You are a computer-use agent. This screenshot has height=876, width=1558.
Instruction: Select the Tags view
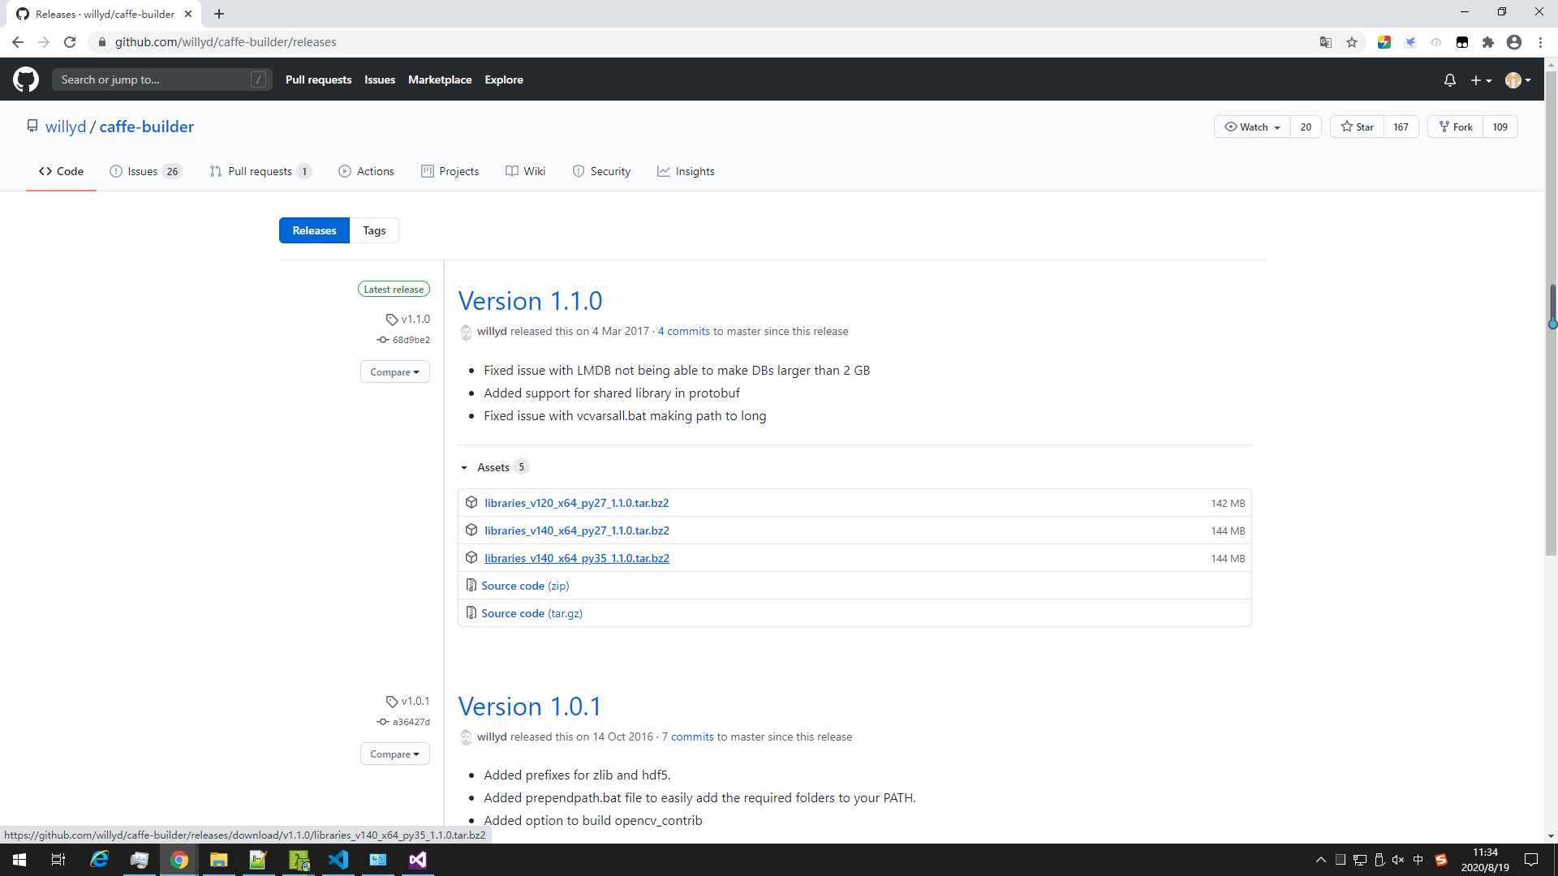[x=374, y=230]
